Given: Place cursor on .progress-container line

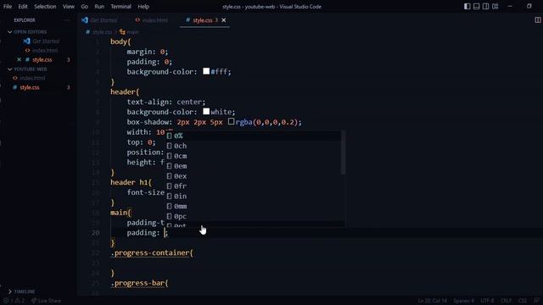Looking at the screenshot, I should tap(152, 252).
